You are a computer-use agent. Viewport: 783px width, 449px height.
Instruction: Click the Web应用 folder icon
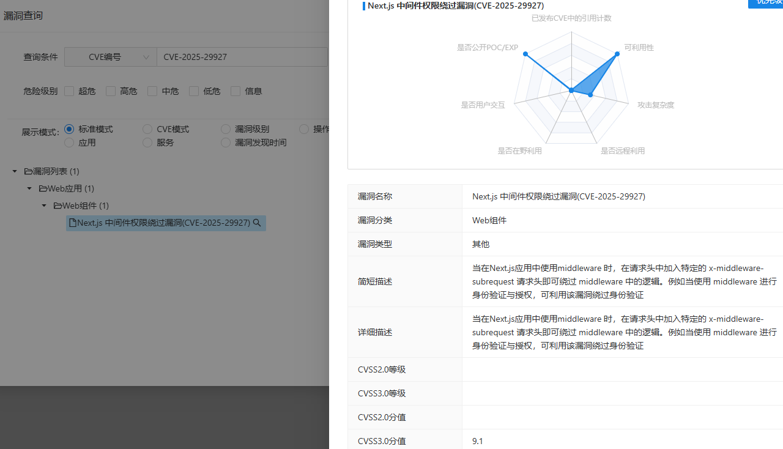(44, 188)
